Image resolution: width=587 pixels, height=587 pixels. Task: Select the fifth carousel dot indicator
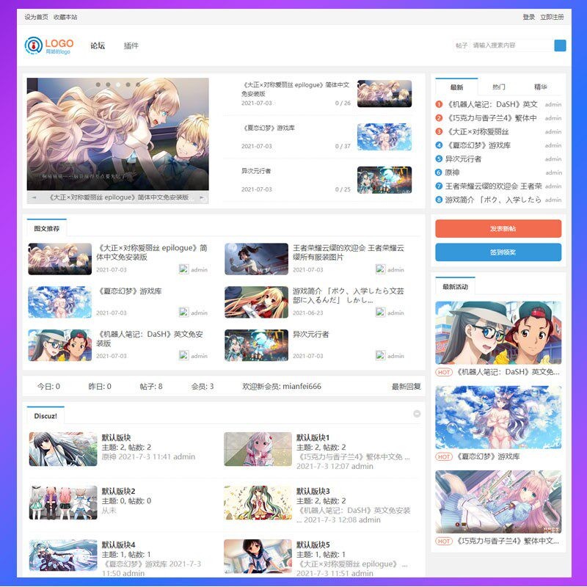point(138,84)
